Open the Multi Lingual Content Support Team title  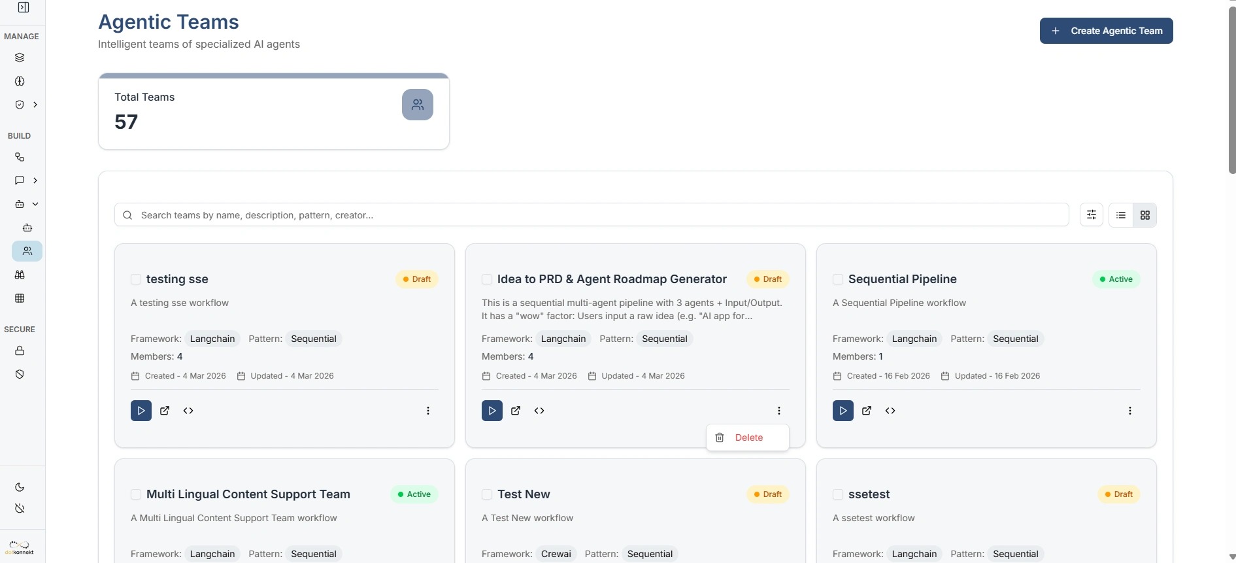pyautogui.click(x=248, y=494)
